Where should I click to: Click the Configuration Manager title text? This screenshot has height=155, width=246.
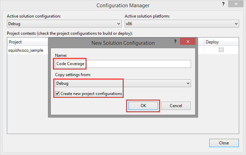[x=123, y=5]
